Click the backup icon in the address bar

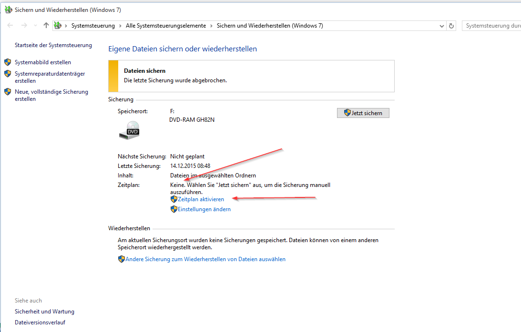(x=58, y=26)
